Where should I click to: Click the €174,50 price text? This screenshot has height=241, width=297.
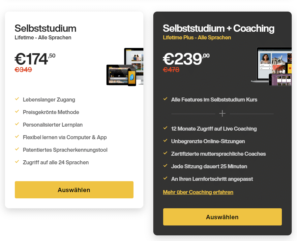[x=35, y=59]
